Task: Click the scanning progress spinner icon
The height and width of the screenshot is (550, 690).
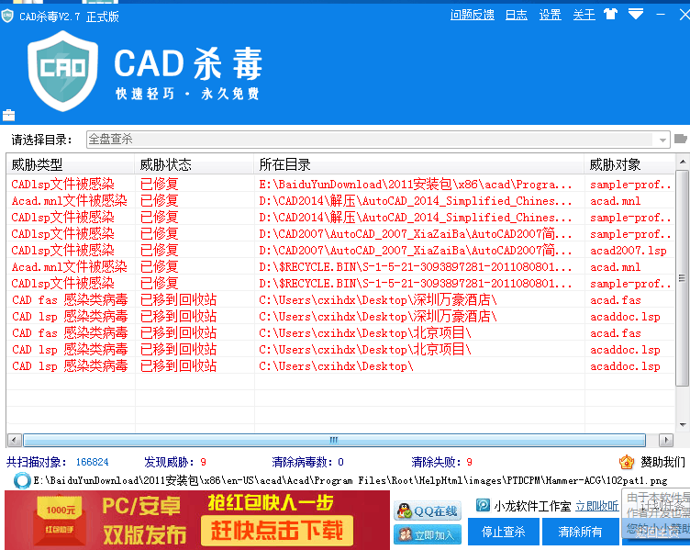Action: [x=22, y=480]
